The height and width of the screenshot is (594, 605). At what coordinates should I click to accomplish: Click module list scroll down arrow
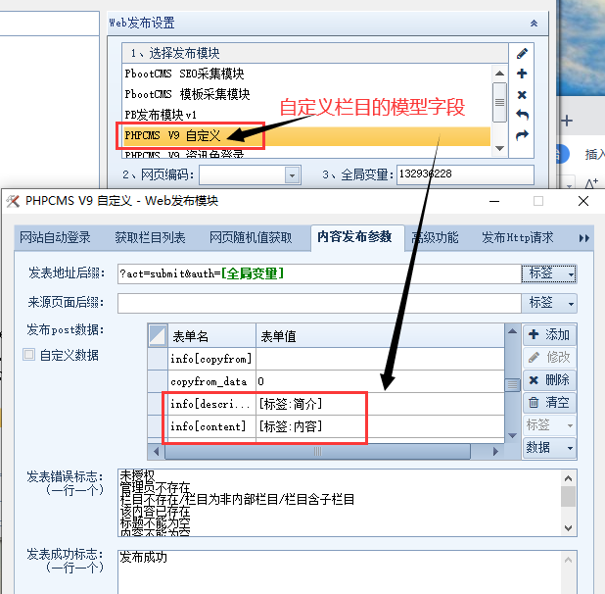pyautogui.click(x=499, y=148)
